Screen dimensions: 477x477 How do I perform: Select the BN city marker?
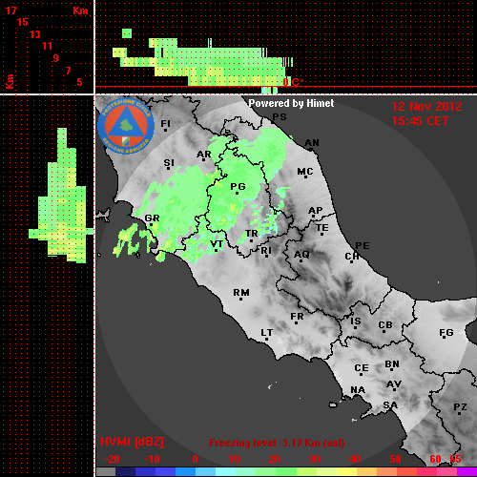391,370
